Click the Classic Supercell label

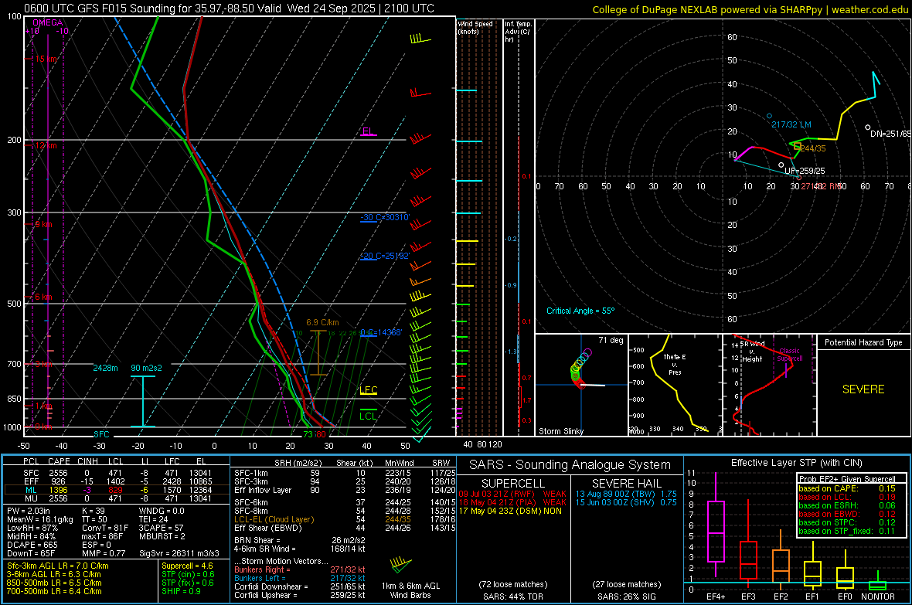click(x=790, y=355)
